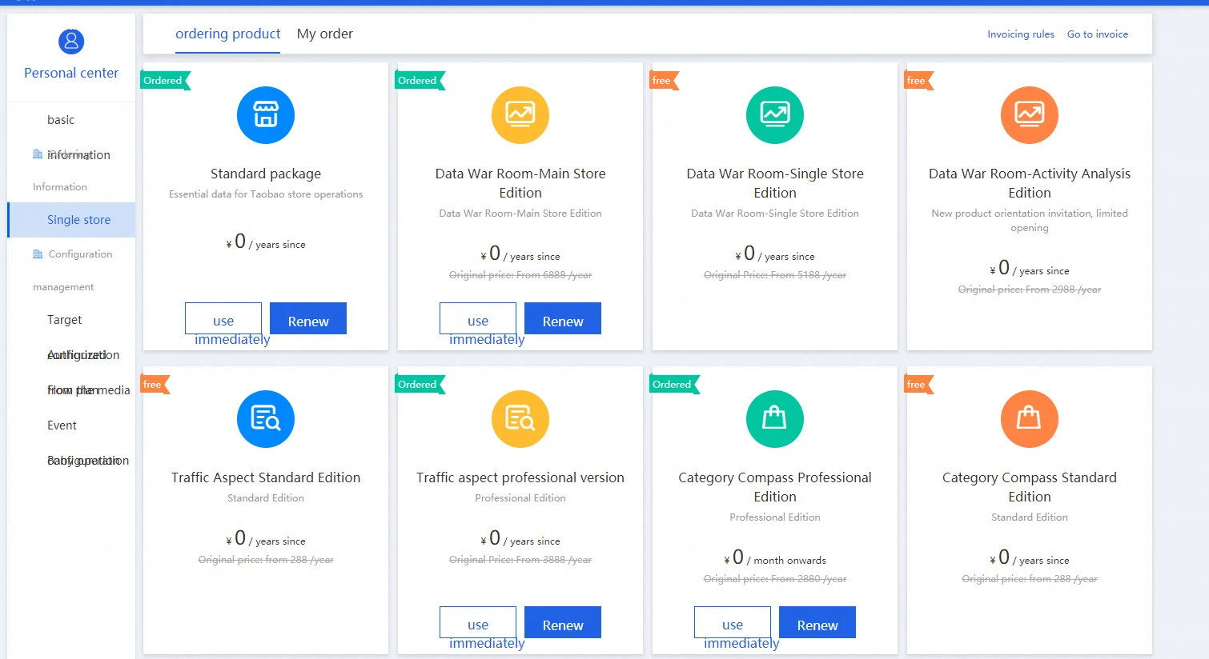Viewport: 1209px width, 659px height.
Task: Click the Ordered badge on Traffic aspect professional version
Action: click(x=420, y=385)
